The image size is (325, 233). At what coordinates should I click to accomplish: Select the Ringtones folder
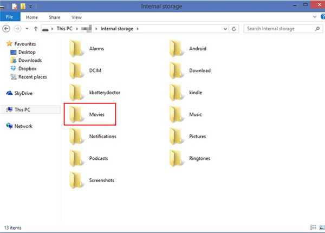190,159
